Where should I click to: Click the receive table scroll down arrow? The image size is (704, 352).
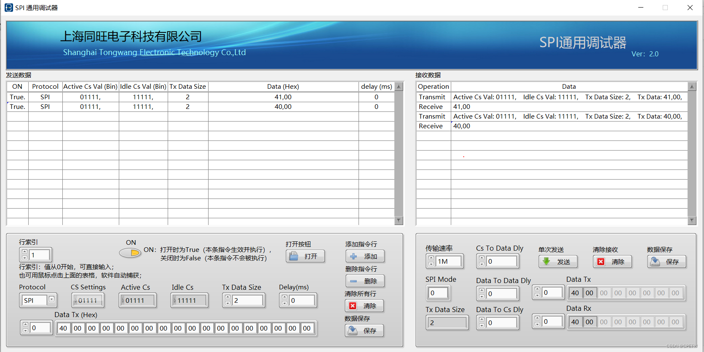point(692,220)
